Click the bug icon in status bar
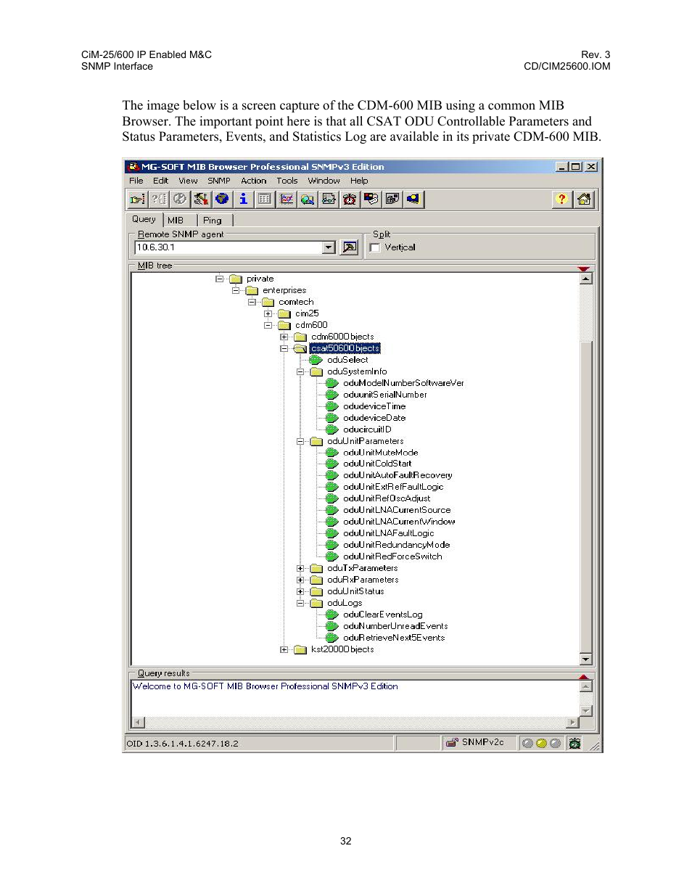This screenshot has height=896, width=692. [x=574, y=743]
